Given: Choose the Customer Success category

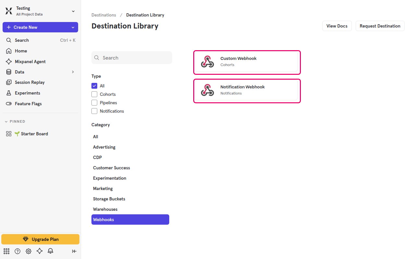Looking at the screenshot, I should 130,168.
